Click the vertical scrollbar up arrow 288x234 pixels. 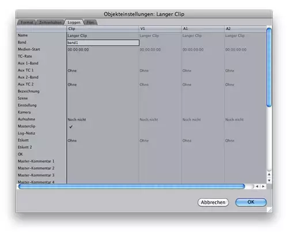click(269, 174)
